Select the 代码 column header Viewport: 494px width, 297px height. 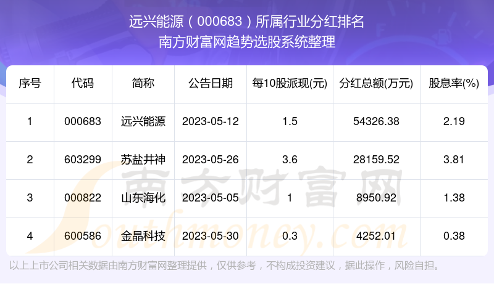83,83
